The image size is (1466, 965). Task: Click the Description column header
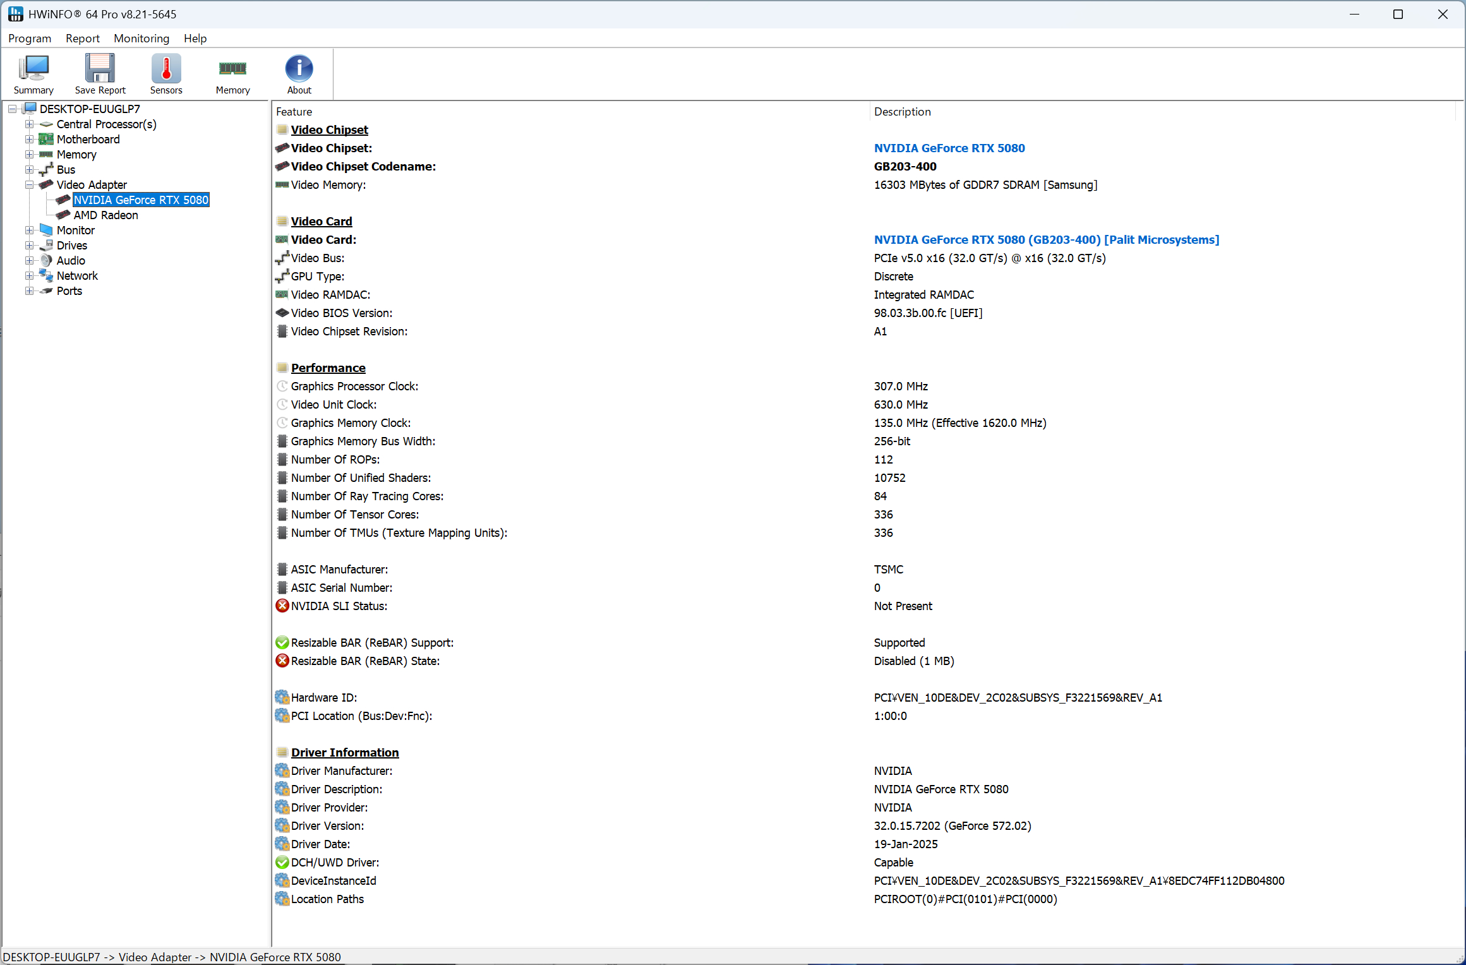pyautogui.click(x=902, y=112)
